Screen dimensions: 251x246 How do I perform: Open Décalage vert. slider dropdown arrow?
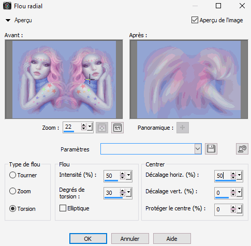[239, 192]
